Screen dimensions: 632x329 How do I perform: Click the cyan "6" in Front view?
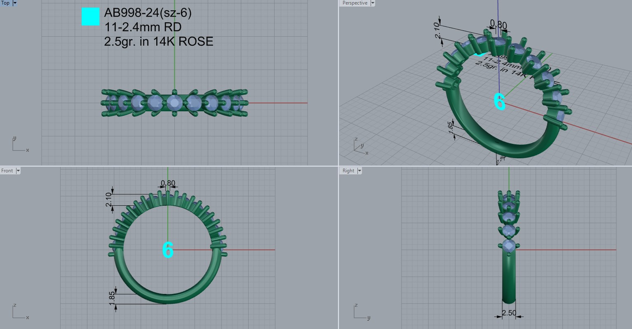coord(168,250)
